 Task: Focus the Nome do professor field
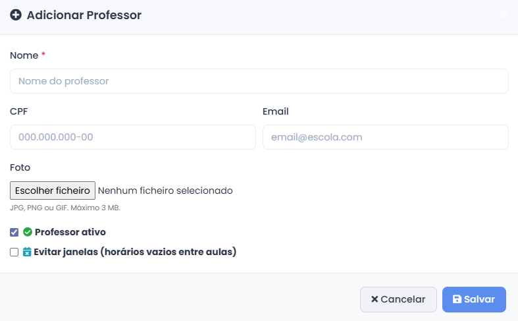(259, 81)
